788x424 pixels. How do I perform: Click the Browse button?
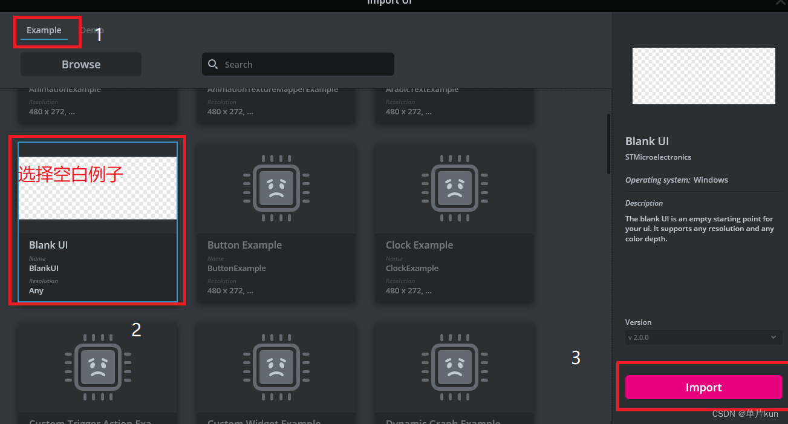click(x=80, y=64)
